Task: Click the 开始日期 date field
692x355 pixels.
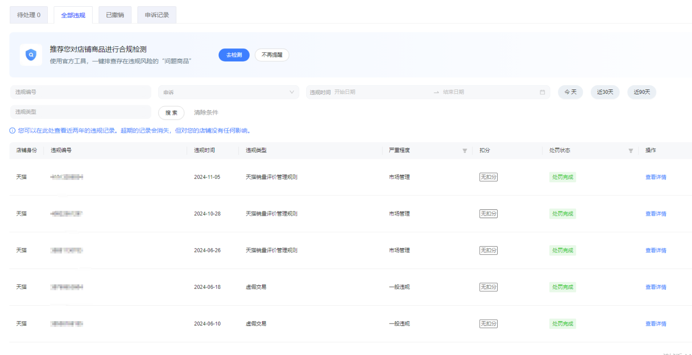Action: (377, 92)
